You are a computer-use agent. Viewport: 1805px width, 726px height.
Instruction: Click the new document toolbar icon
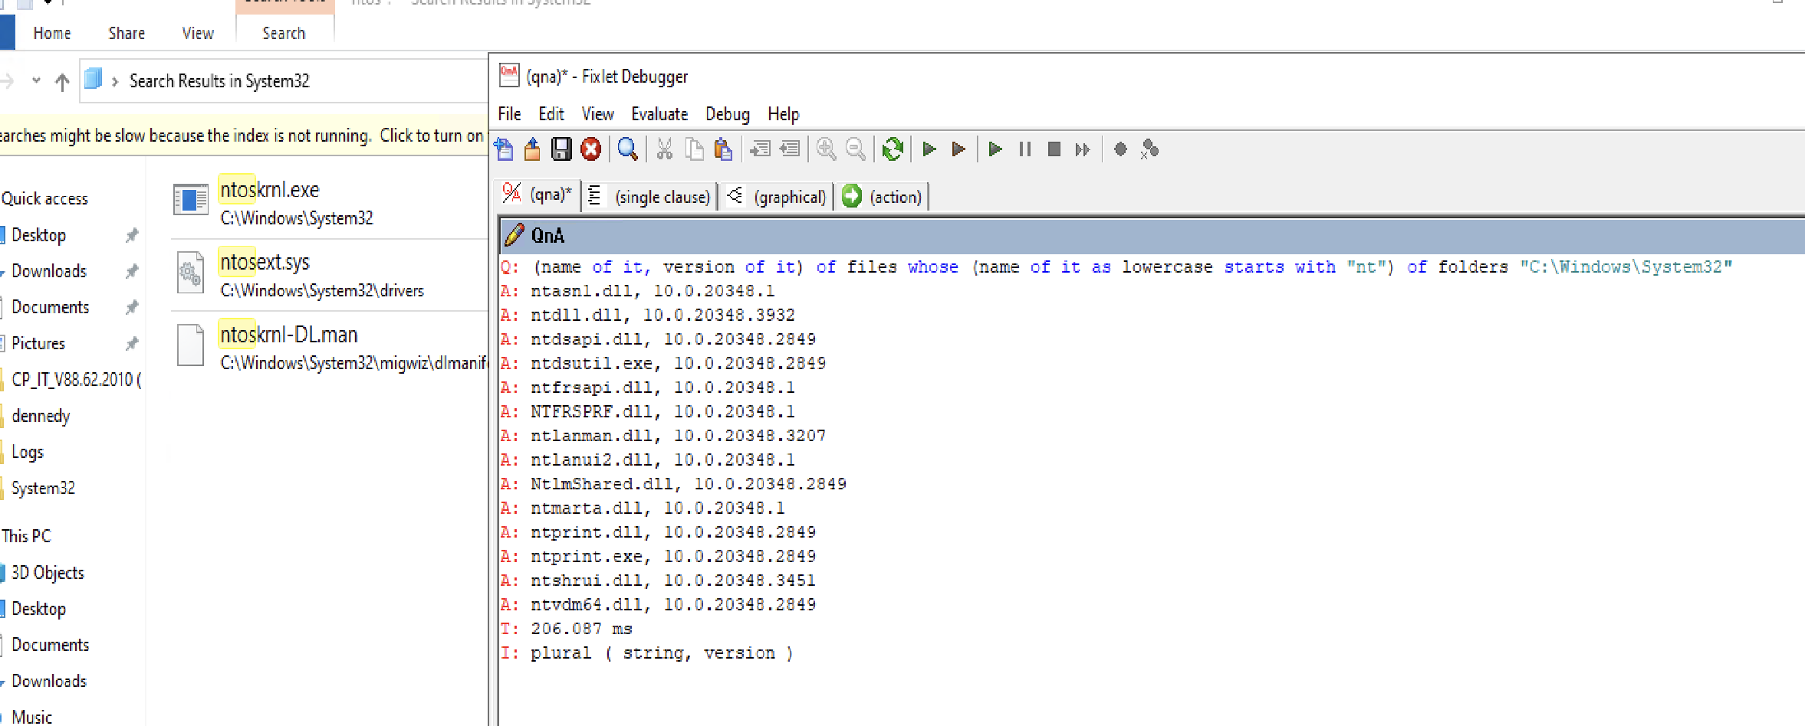pyautogui.click(x=505, y=149)
